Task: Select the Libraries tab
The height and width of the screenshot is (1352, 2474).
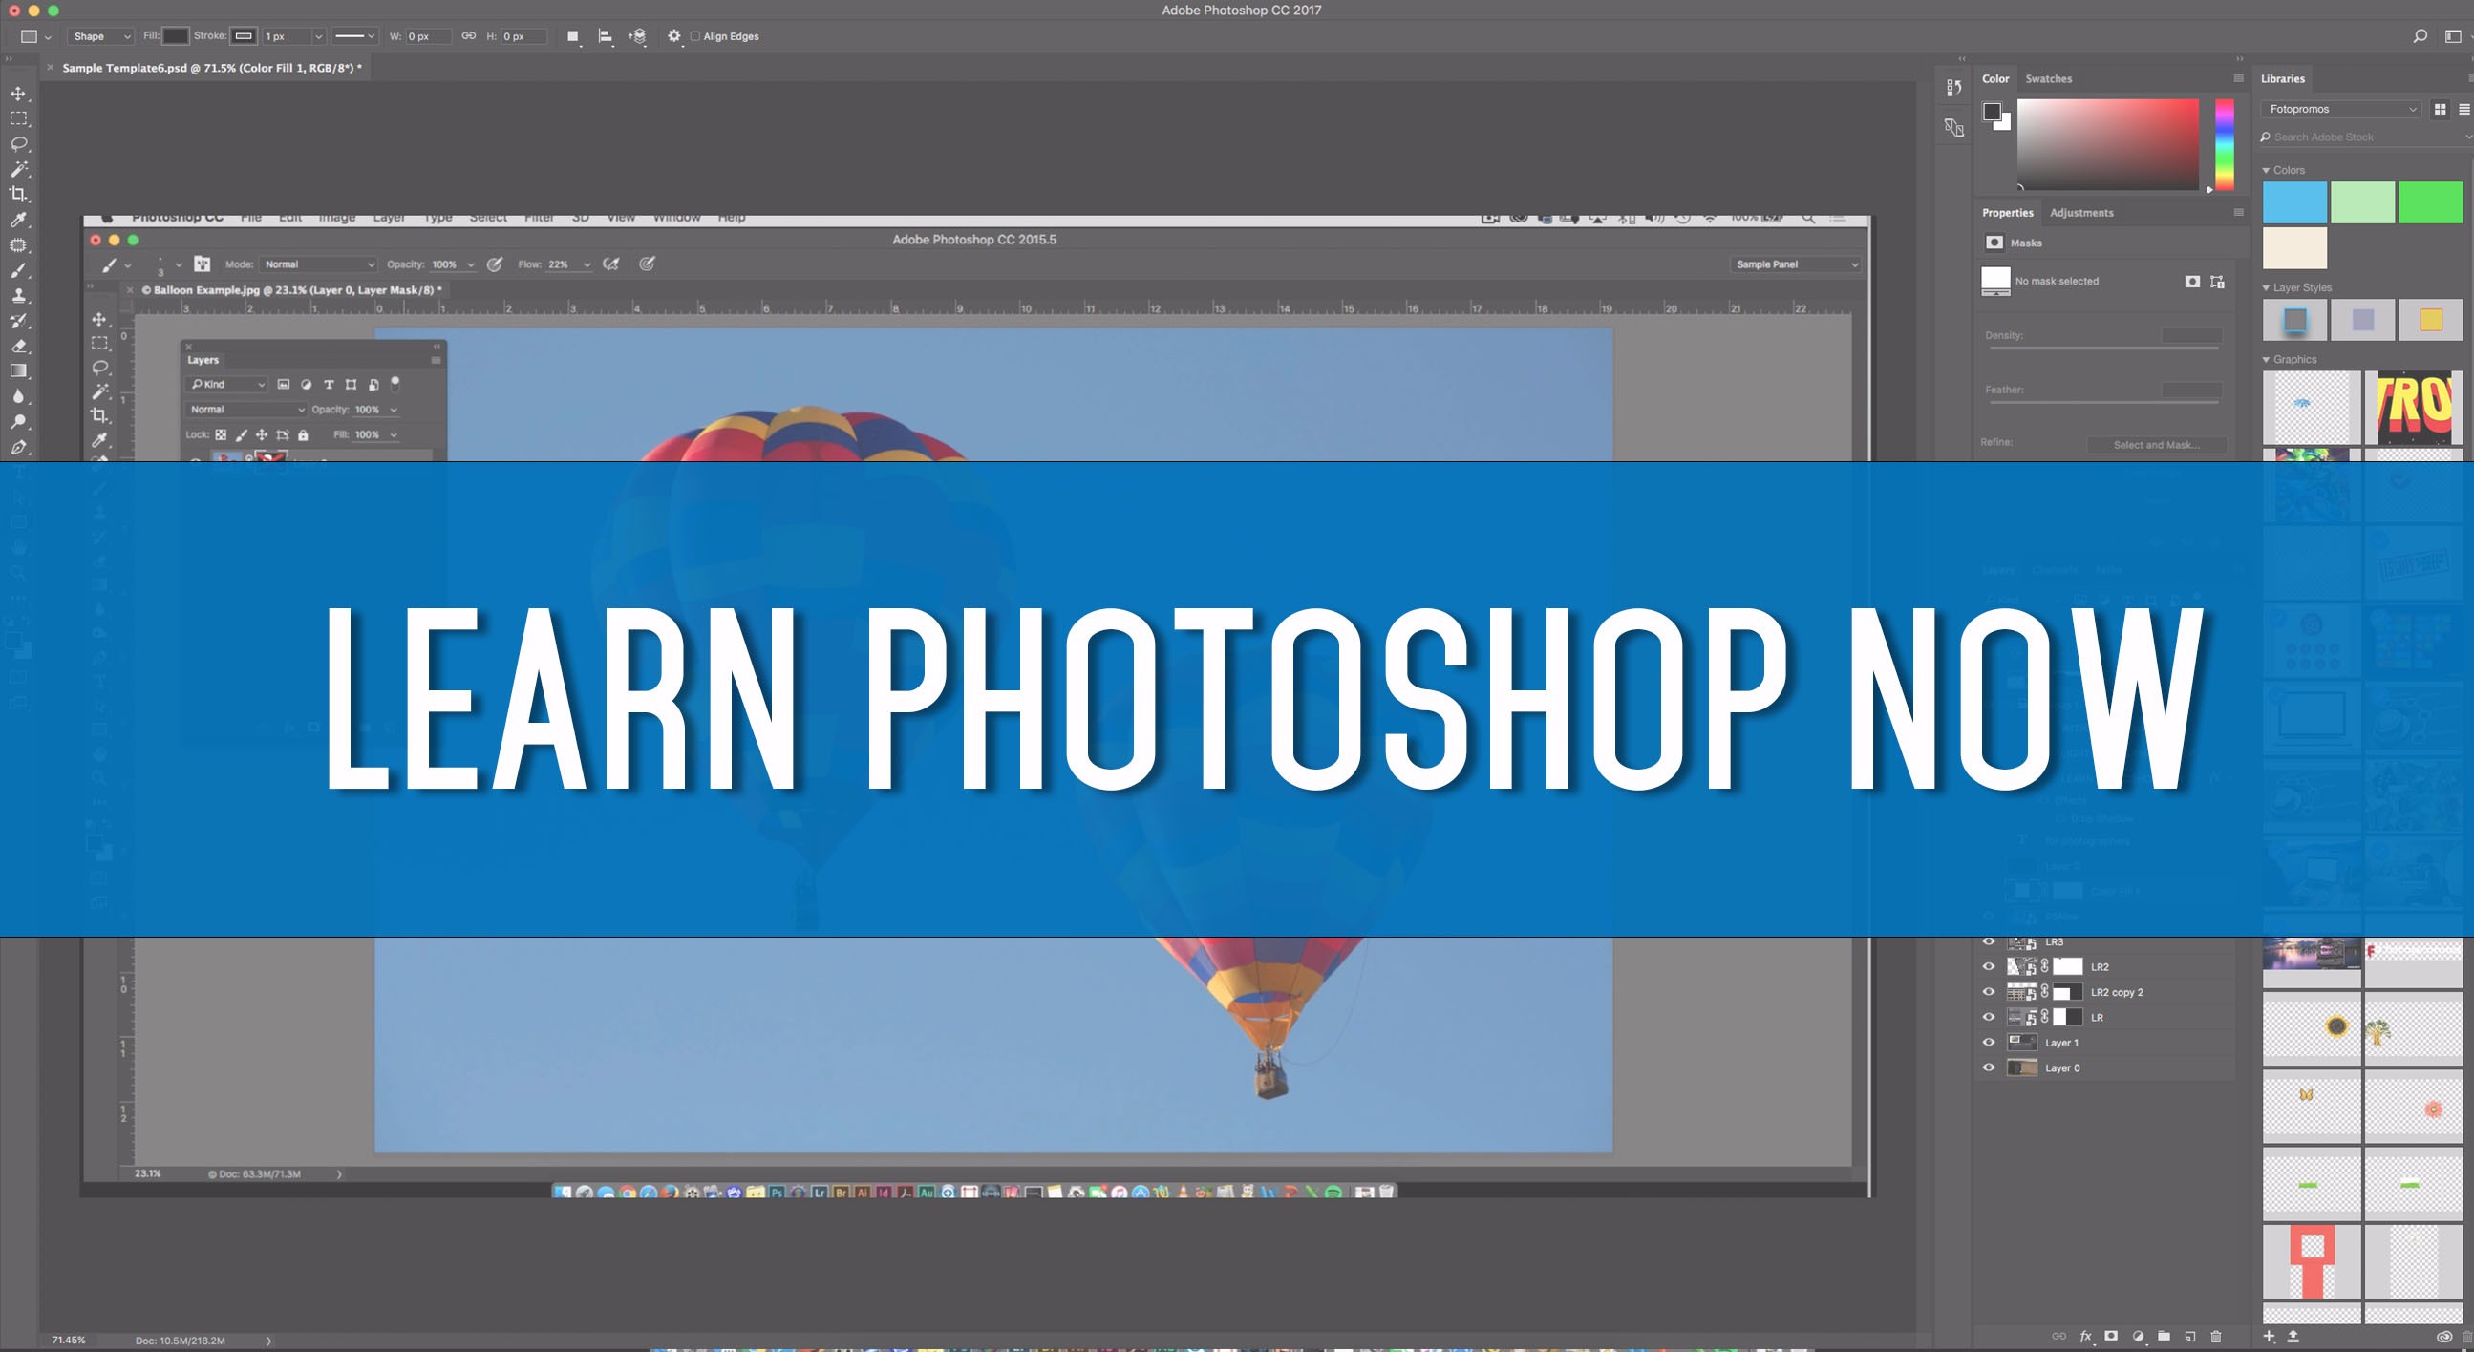Action: pyautogui.click(x=2282, y=78)
